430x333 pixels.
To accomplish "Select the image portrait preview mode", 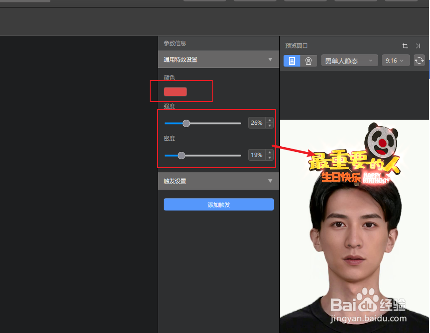I will pos(292,61).
